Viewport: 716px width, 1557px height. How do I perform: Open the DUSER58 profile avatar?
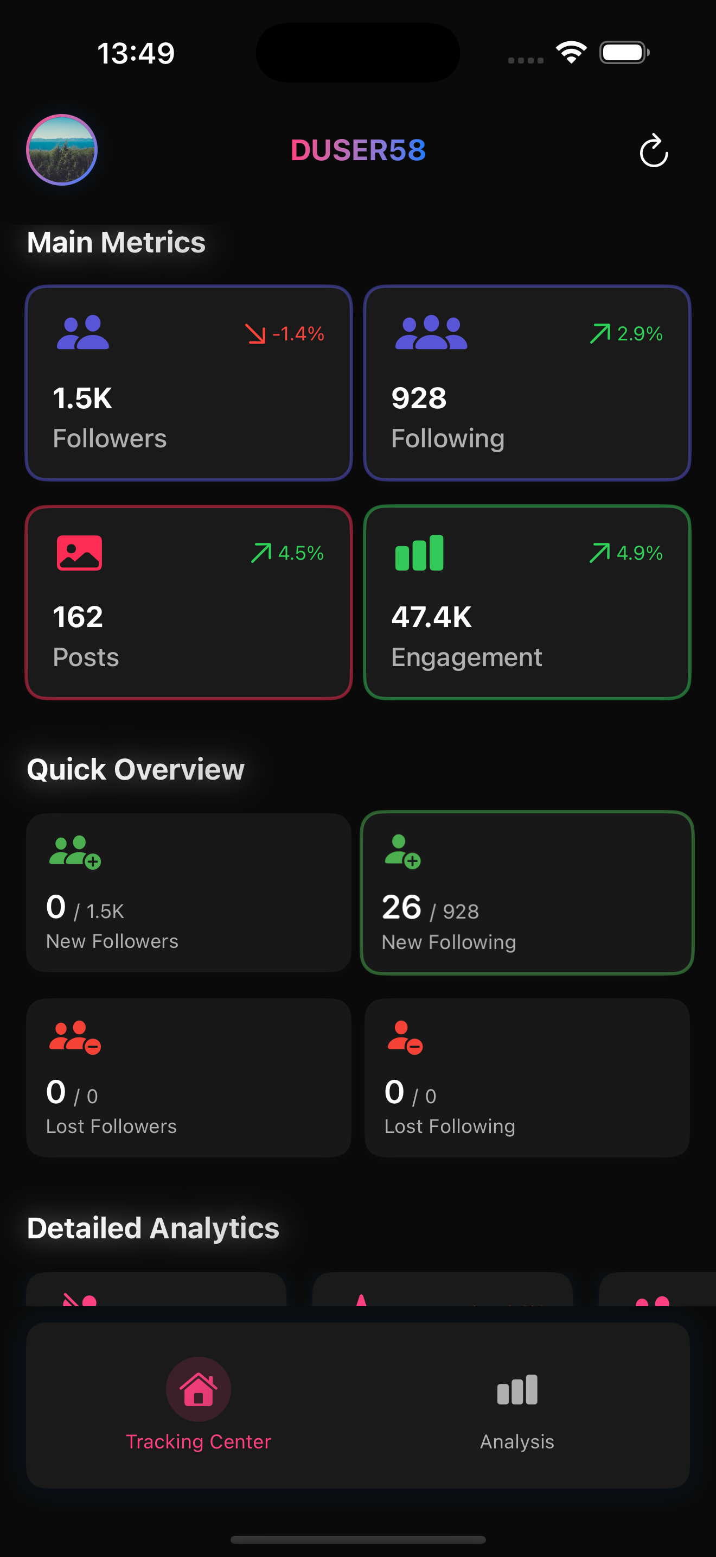click(x=62, y=150)
